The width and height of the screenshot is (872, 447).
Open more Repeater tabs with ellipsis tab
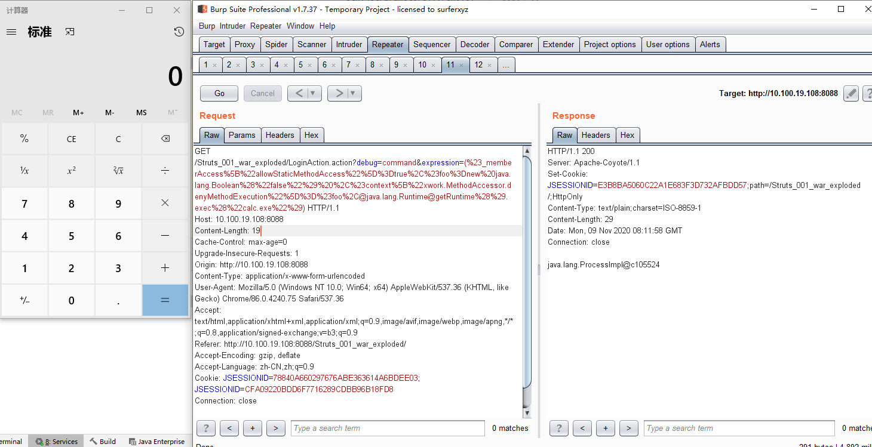coord(506,65)
